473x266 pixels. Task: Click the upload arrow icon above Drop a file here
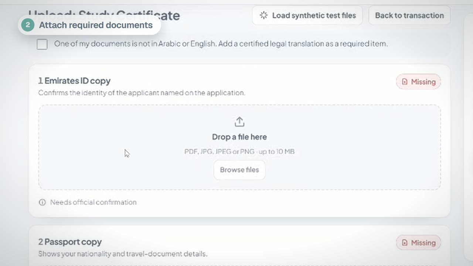[239, 122]
